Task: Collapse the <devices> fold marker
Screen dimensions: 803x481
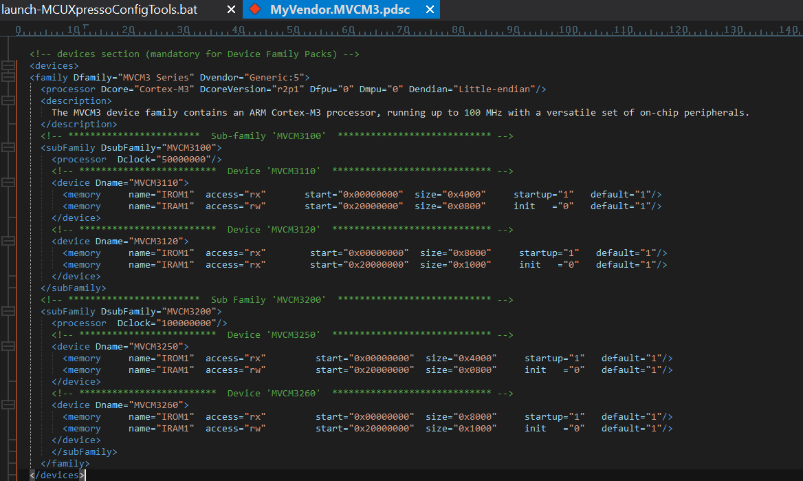Action: [8, 65]
